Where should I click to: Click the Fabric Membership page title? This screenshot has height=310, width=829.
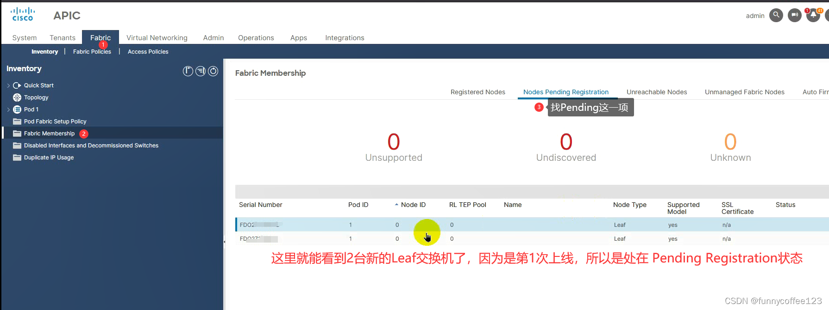point(270,73)
